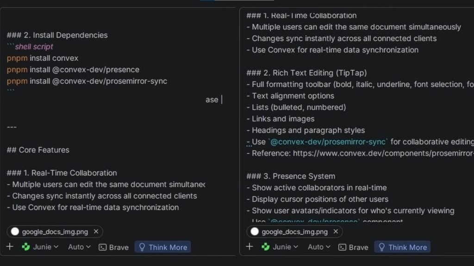The width and height of the screenshot is (474, 266).
Task: Click the lightbulb icon in left Think More
Action: coord(143,247)
